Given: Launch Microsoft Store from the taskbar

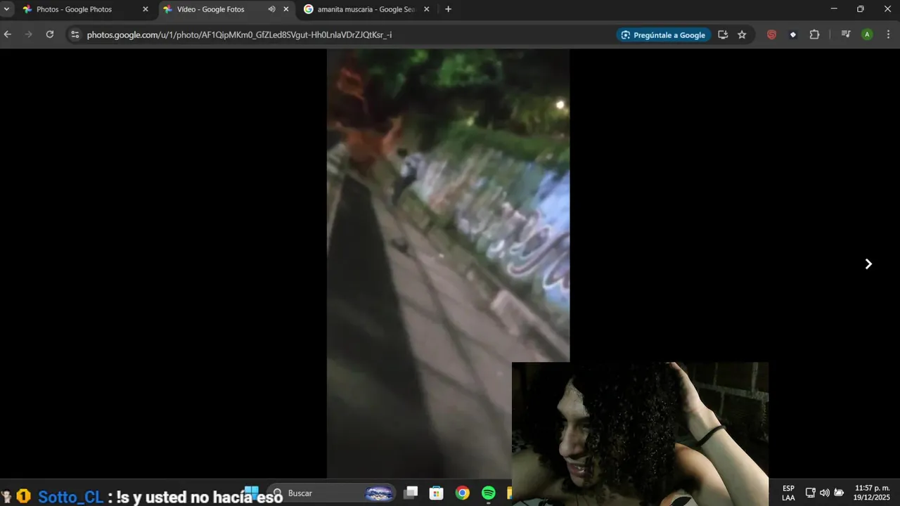Looking at the screenshot, I should 436,493.
